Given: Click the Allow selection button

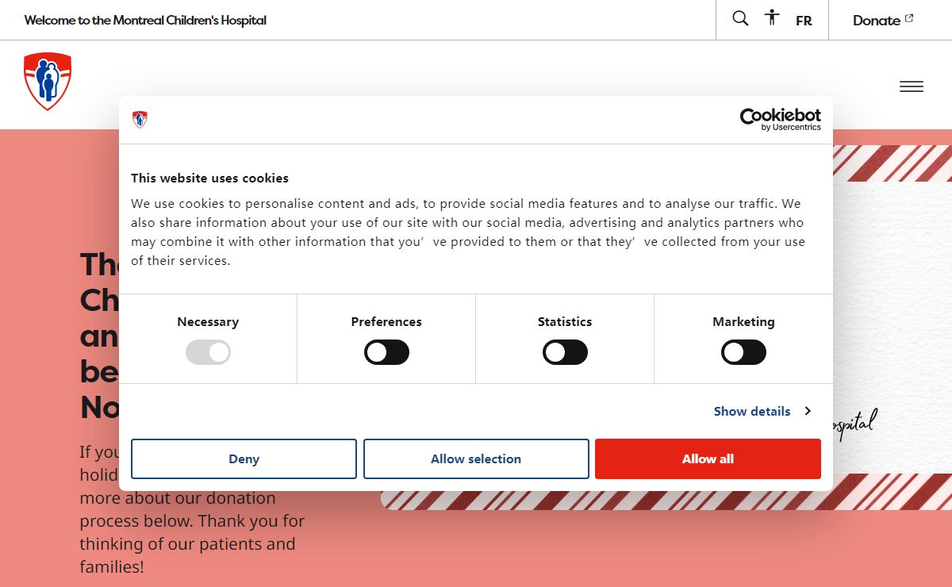Looking at the screenshot, I should 476,458.
